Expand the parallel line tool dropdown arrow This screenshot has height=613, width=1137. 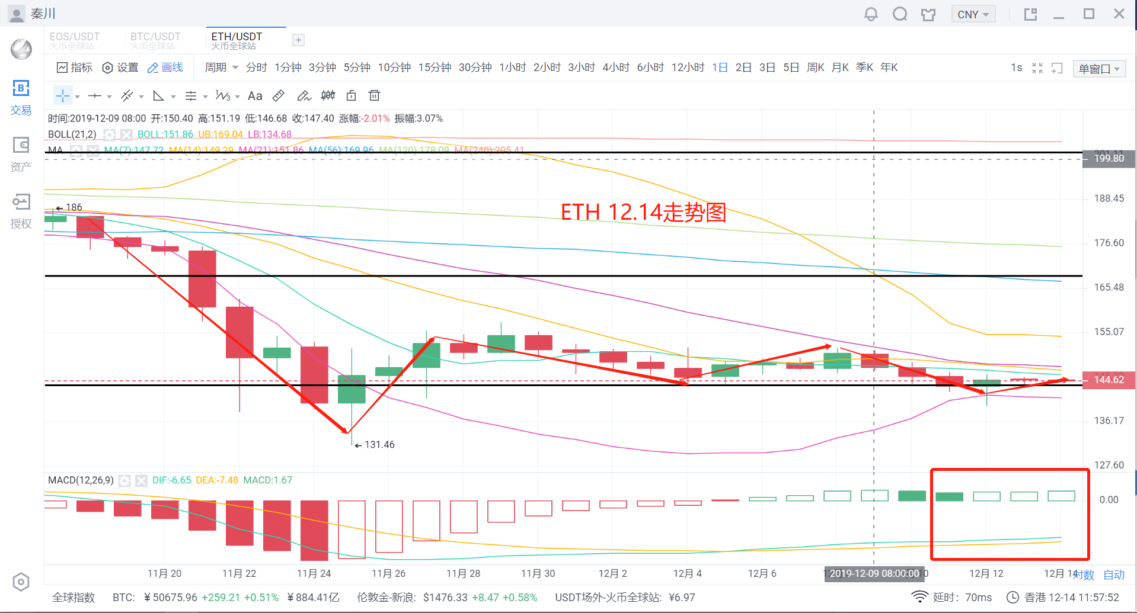pos(141,97)
